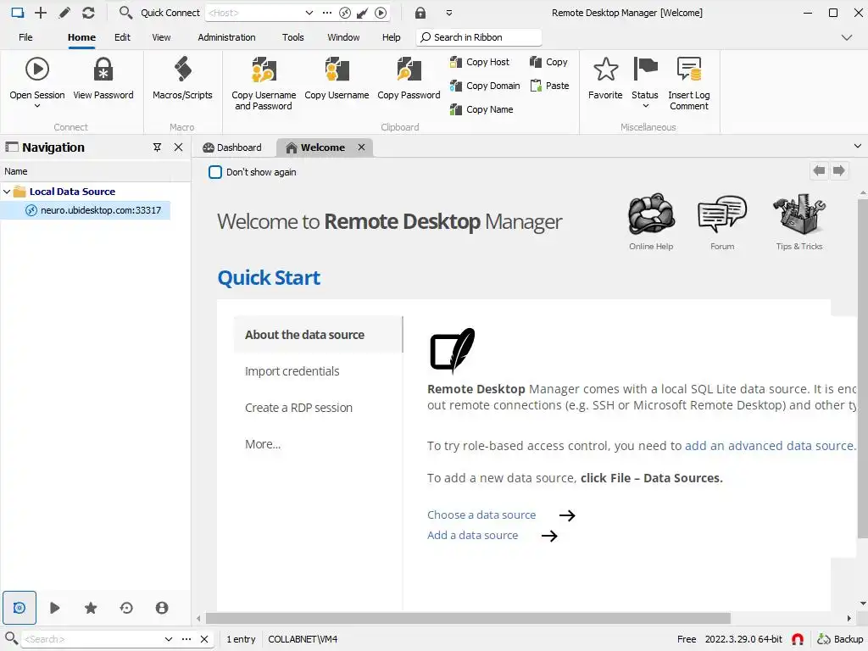Viewport: 868px width, 651px height.
Task: Switch to the Dashboard tab
Action: (232, 147)
